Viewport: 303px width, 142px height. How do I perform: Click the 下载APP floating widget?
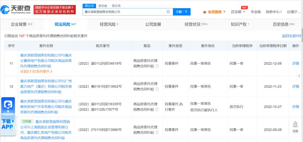tap(8, 116)
